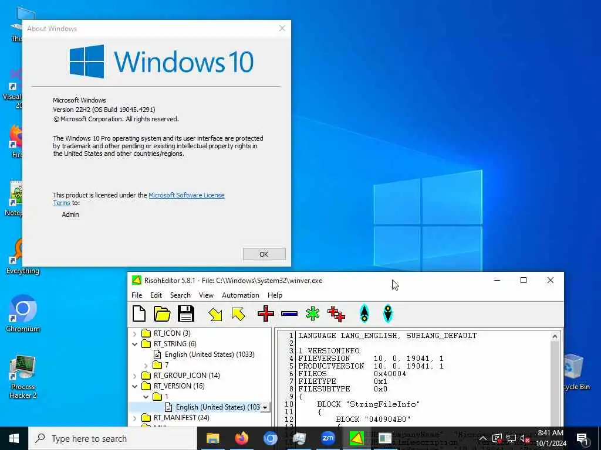Click the network tray icon

[x=511, y=439]
